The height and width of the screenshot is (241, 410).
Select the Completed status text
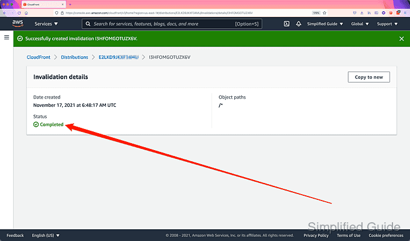tap(52, 124)
